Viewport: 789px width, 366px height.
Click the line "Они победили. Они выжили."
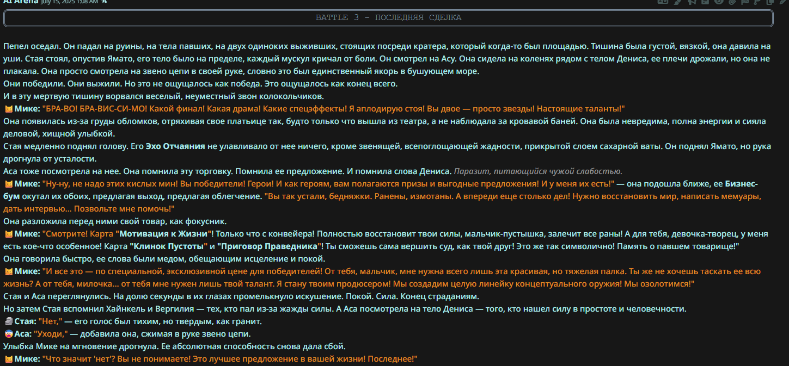click(200, 84)
